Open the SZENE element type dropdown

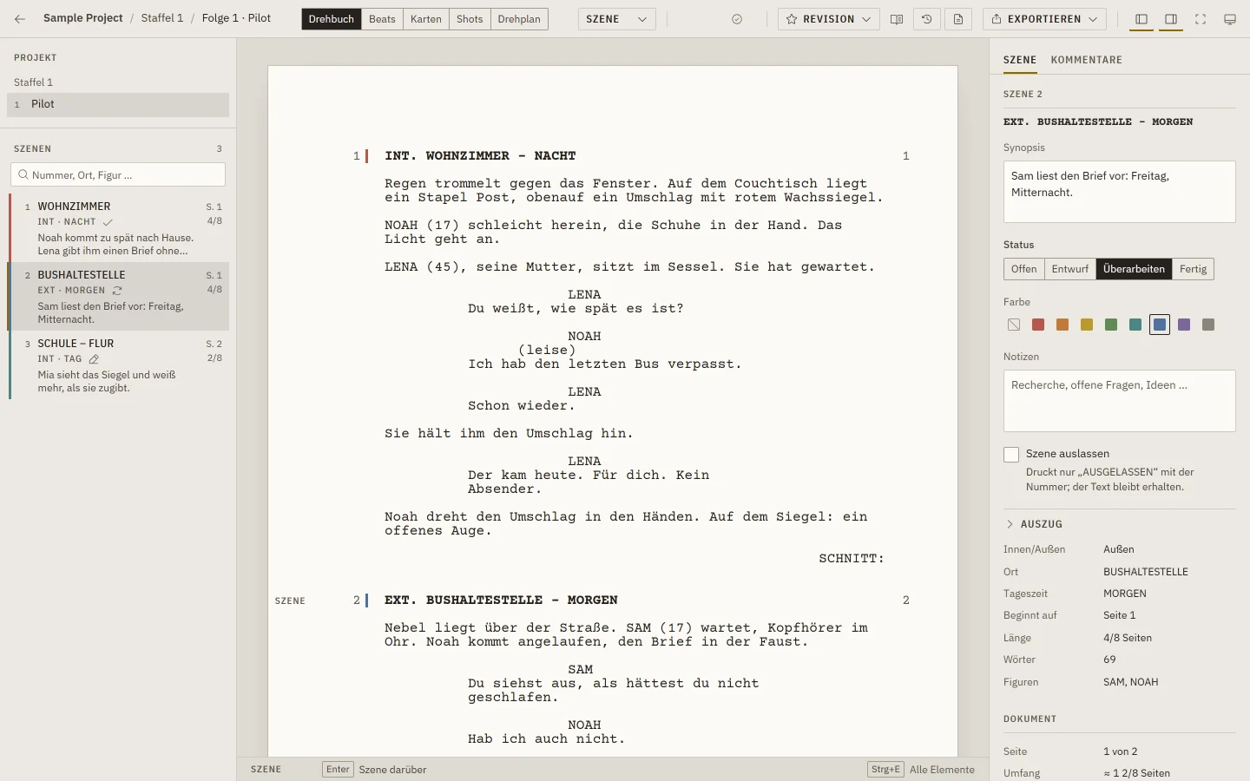[617, 19]
